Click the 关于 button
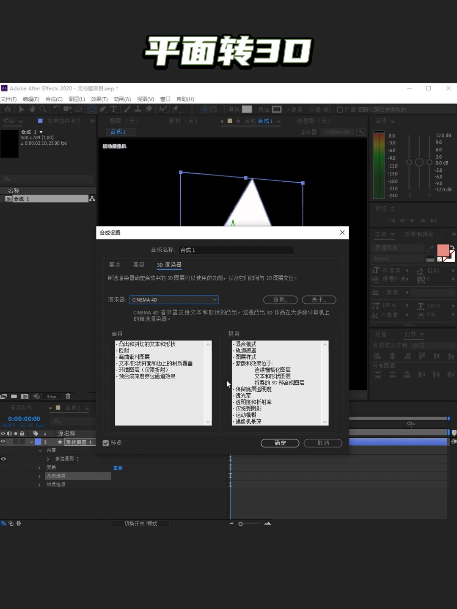The width and height of the screenshot is (457, 609). point(319,299)
